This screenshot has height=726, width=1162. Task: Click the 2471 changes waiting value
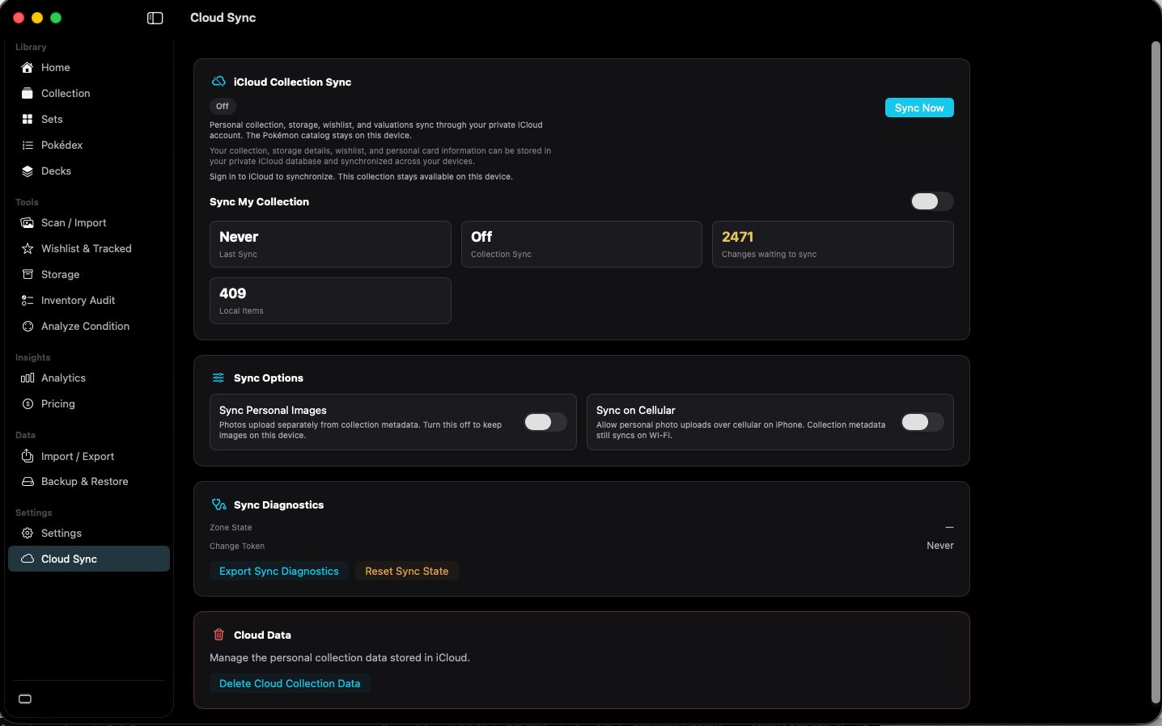click(x=737, y=237)
